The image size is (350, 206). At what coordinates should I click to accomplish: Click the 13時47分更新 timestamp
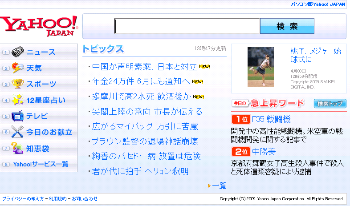210,48
